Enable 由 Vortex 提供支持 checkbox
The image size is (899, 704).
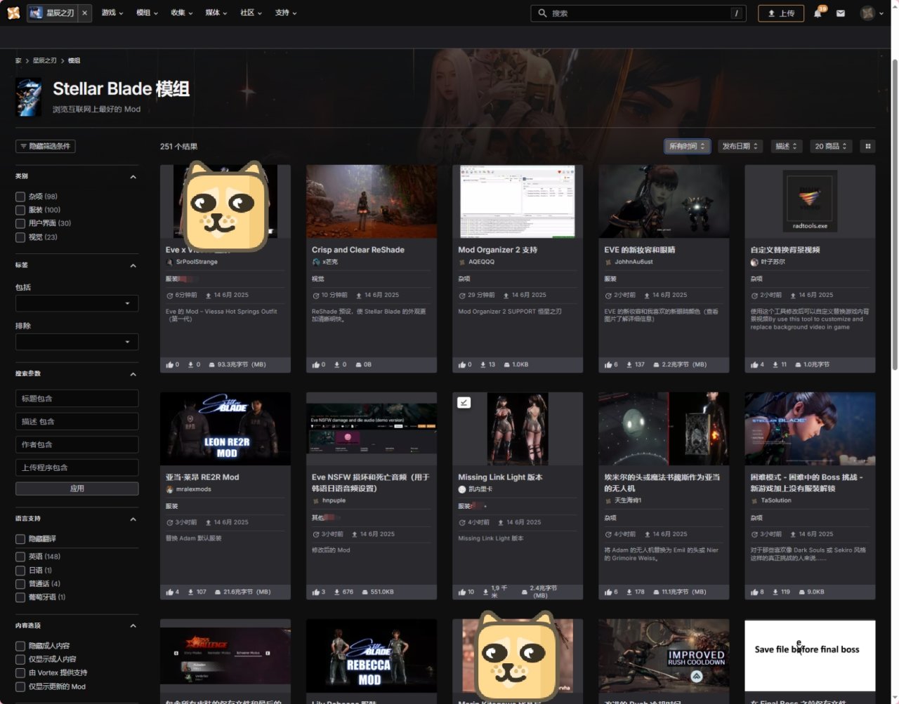[x=20, y=673]
